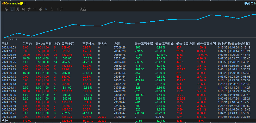
Task: Select the 2024.10.03 date row
Action: pyautogui.click(x=9, y=47)
